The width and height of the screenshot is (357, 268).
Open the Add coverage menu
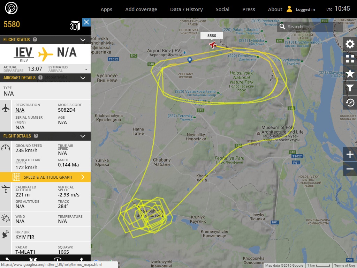(x=141, y=9)
